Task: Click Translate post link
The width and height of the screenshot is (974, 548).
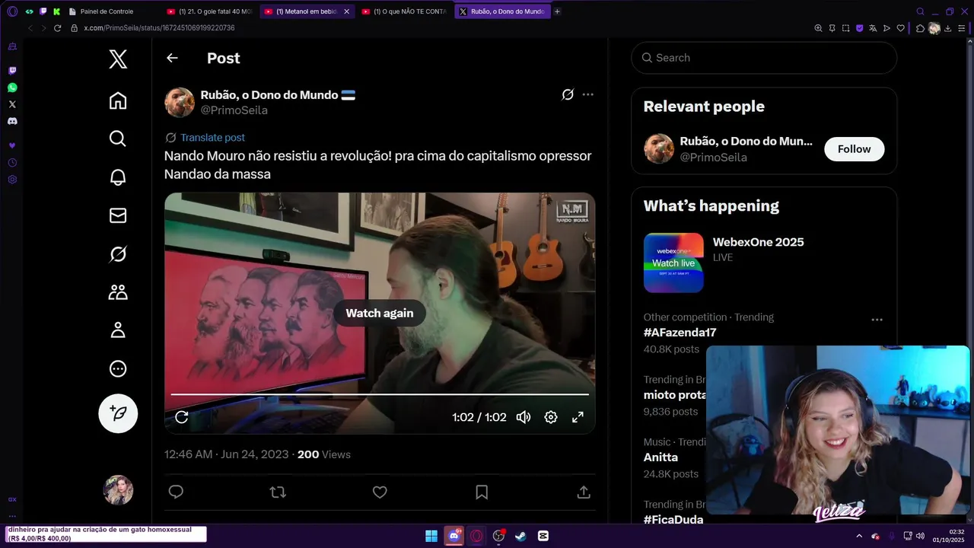Action: [212, 138]
